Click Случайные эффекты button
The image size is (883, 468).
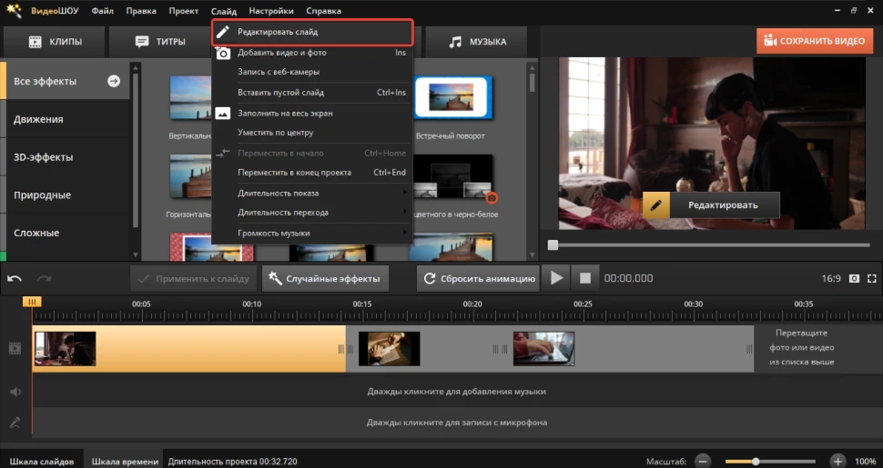pyautogui.click(x=325, y=278)
